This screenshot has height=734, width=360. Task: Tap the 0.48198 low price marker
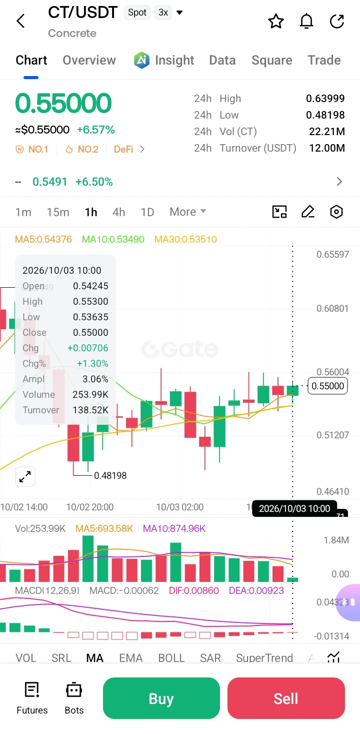pos(110,475)
